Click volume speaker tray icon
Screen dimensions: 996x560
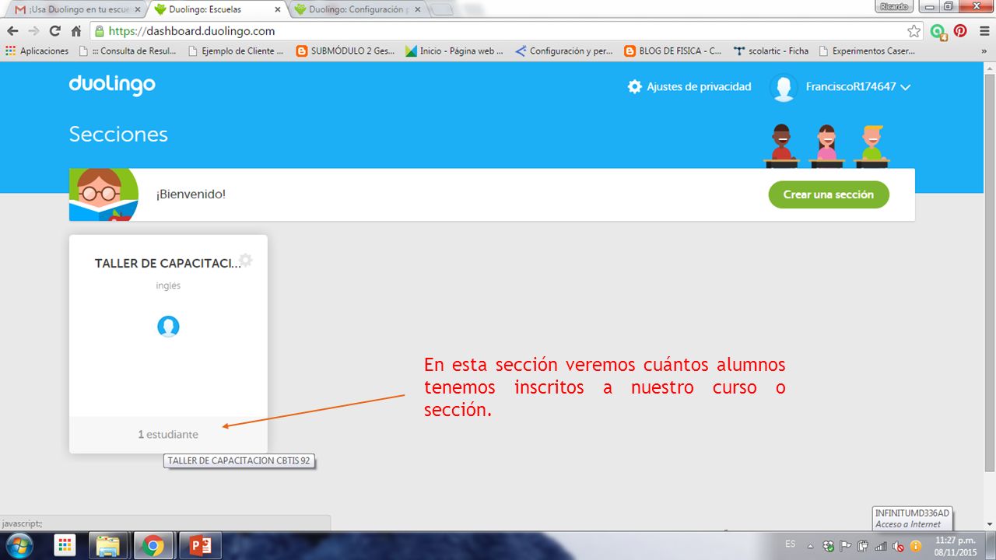tap(899, 545)
